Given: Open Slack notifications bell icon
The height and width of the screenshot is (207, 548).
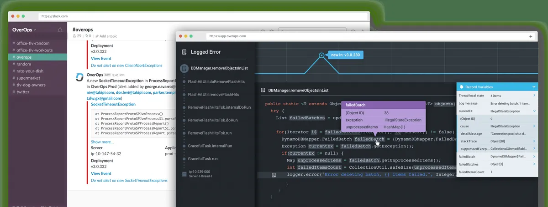Looking at the screenshot, I should (60, 30).
